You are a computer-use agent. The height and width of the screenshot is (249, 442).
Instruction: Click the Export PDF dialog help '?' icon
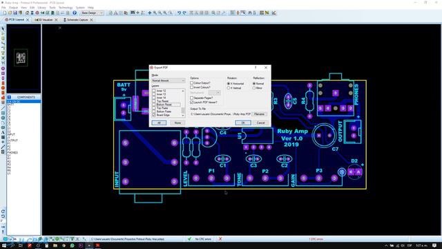tap(256, 68)
